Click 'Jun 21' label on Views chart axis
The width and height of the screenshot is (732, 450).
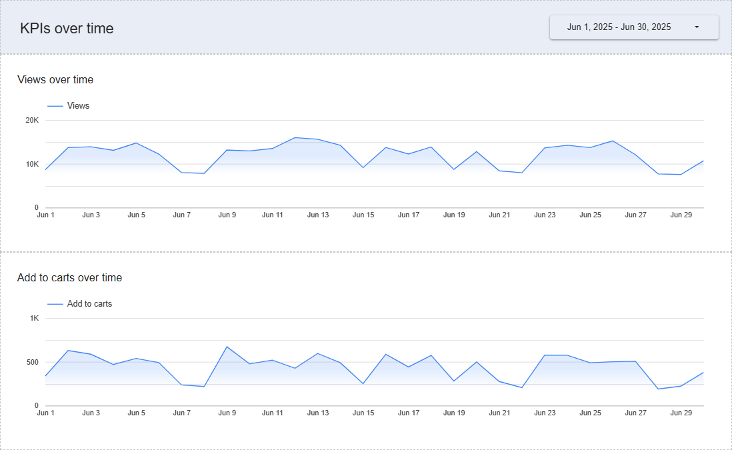pos(499,215)
